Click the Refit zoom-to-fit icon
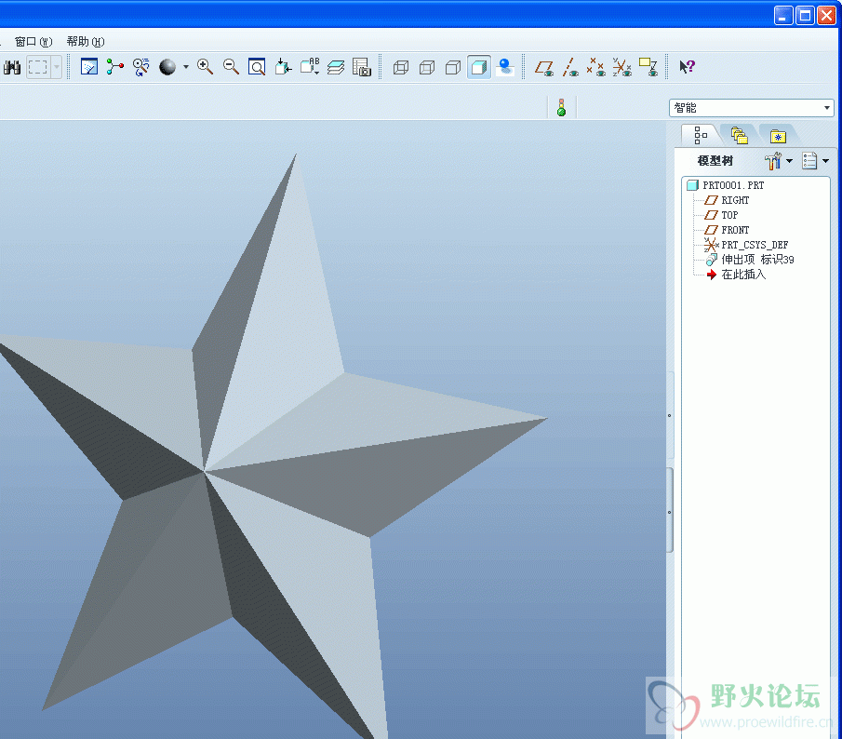The height and width of the screenshot is (739, 842). 257,67
